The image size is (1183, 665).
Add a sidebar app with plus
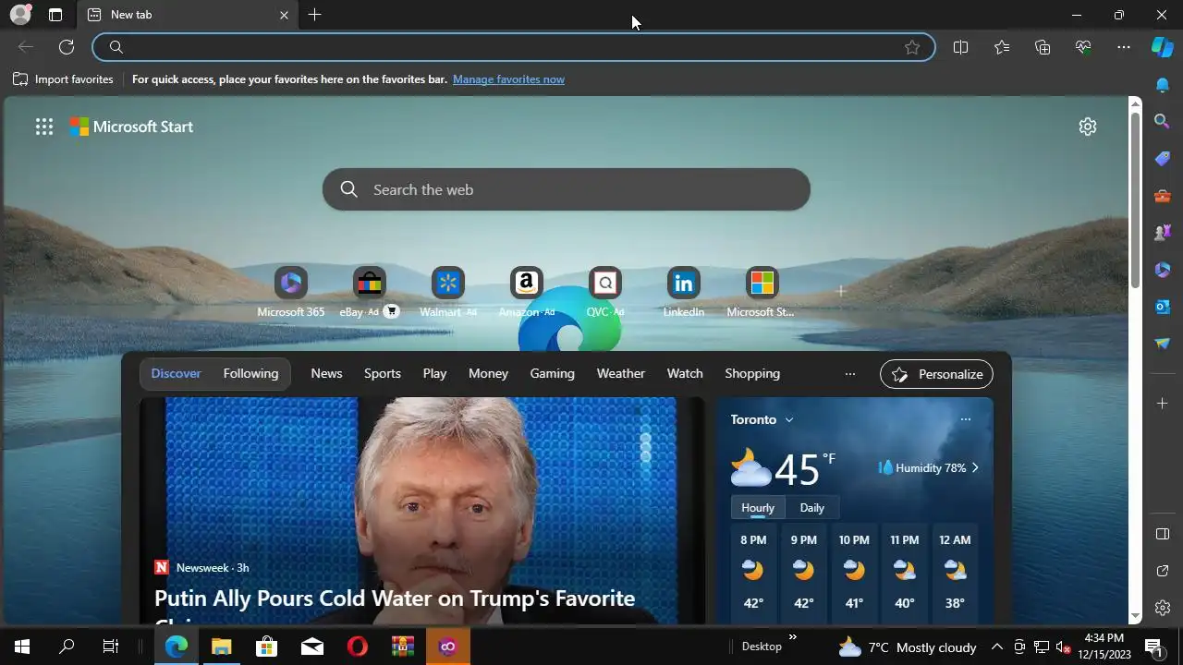coord(1163,404)
